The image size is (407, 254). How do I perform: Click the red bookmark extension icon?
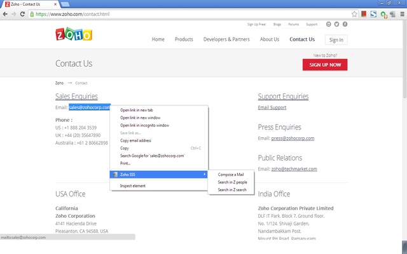(x=364, y=14)
